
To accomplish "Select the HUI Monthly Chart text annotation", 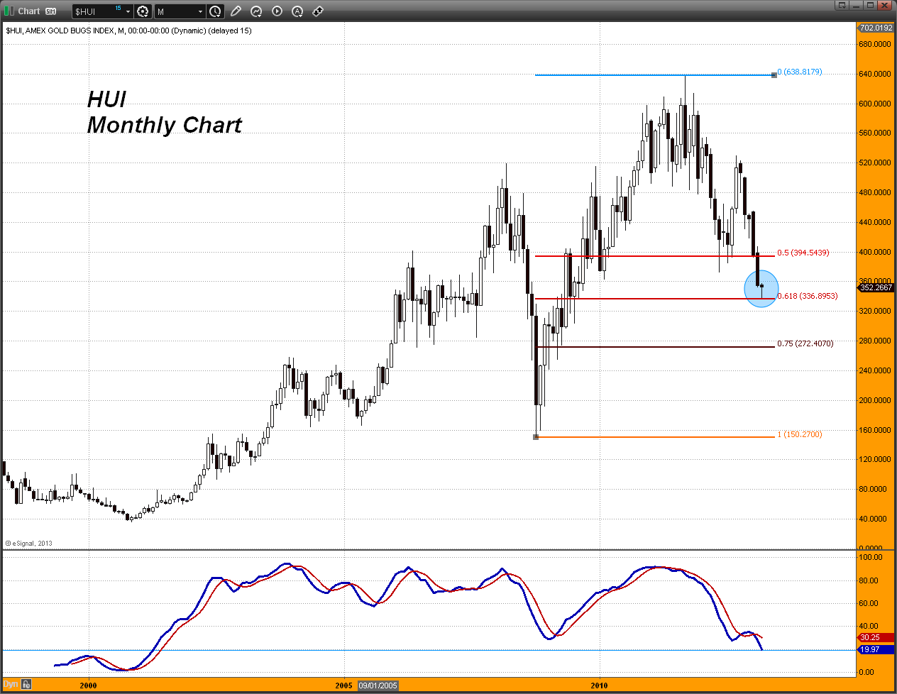I will click(x=164, y=112).
